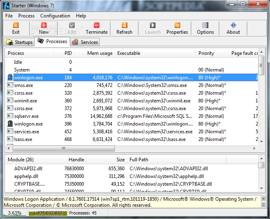Collapse the info panel using minimize icon

pos(263,205)
